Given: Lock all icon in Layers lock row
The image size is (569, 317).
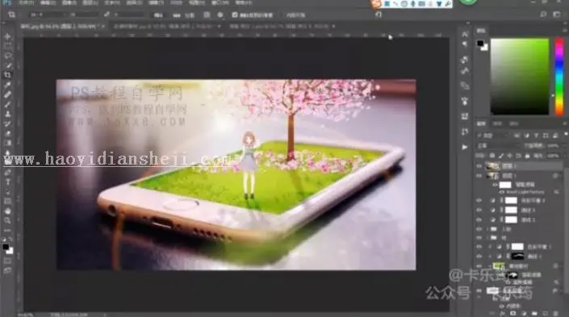Looking at the screenshot, I should point(527,156).
